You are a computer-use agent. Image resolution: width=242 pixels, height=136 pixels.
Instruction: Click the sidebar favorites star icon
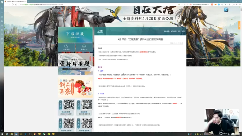coord(2,8)
